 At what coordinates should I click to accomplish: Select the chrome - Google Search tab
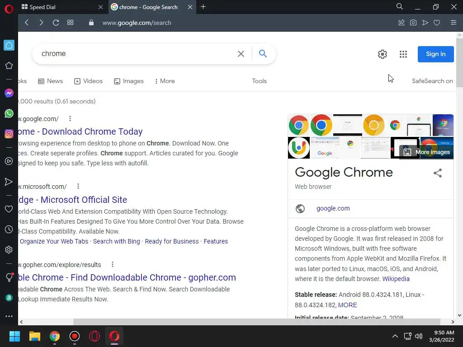click(x=151, y=7)
